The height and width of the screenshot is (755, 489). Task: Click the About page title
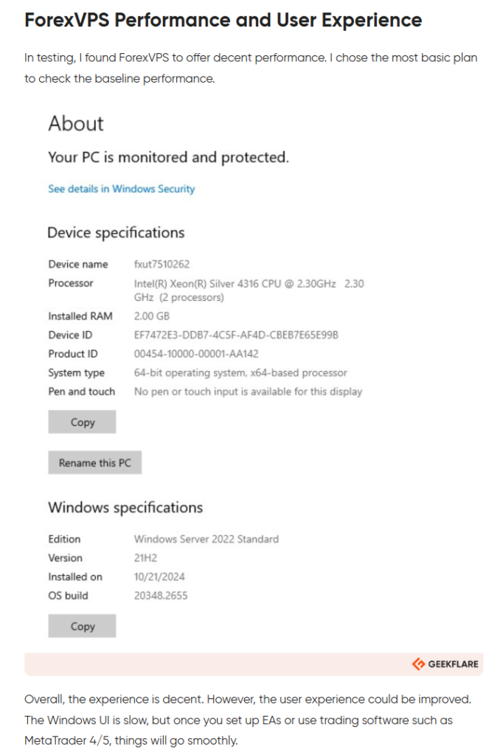point(76,124)
